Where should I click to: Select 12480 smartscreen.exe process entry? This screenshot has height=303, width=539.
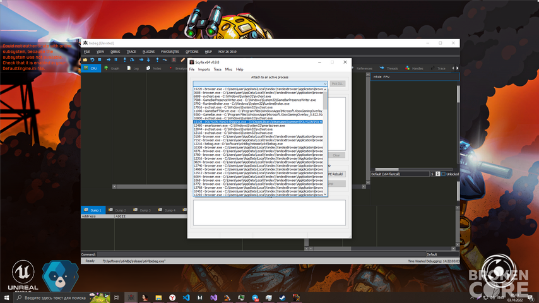click(x=258, y=126)
